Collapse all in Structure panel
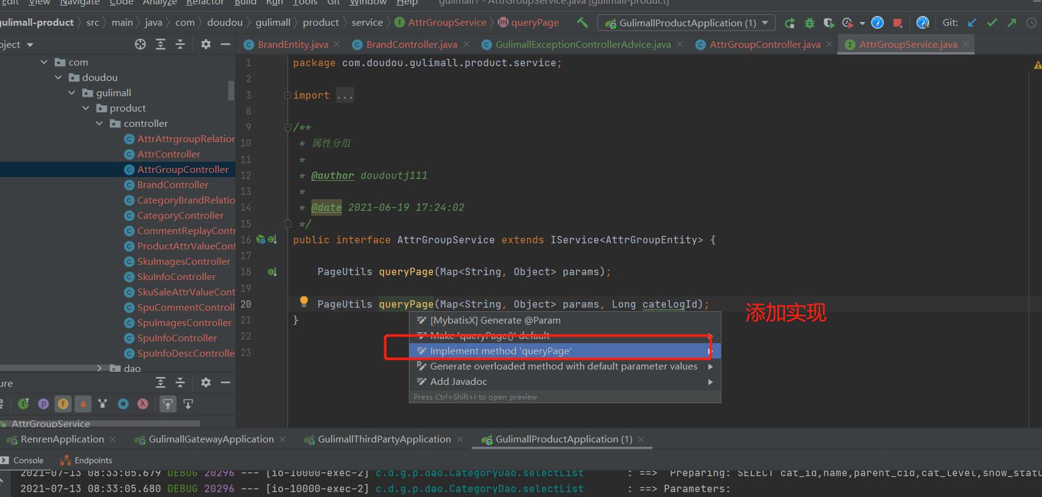Image resolution: width=1042 pixels, height=497 pixels. pyautogui.click(x=180, y=382)
